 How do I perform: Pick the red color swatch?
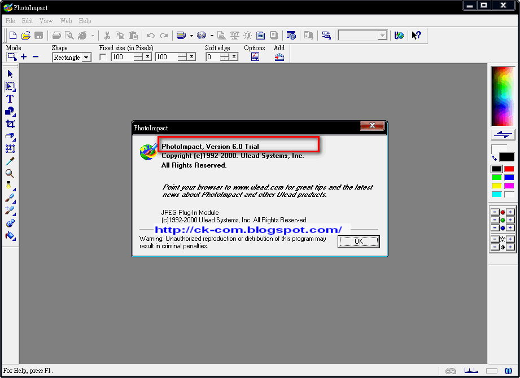pos(509,169)
